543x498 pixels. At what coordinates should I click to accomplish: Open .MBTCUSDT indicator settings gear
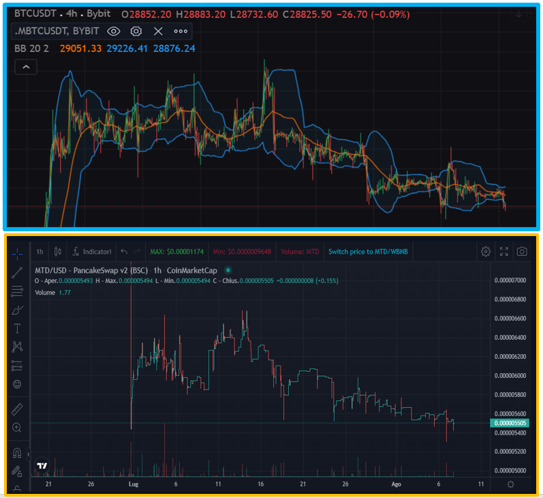click(136, 31)
